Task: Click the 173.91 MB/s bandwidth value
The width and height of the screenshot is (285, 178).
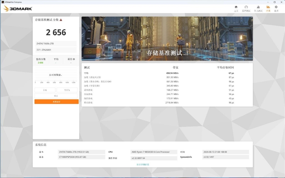Action: [172, 98]
